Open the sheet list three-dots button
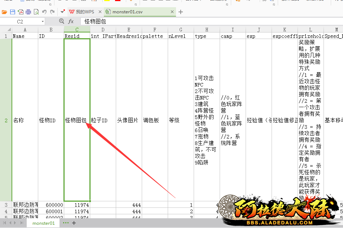The height and width of the screenshot is (228, 343). [66, 223]
